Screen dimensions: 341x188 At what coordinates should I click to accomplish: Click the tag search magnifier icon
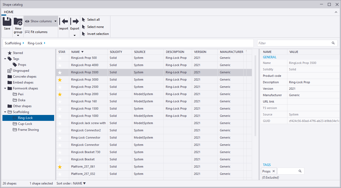[300, 171]
